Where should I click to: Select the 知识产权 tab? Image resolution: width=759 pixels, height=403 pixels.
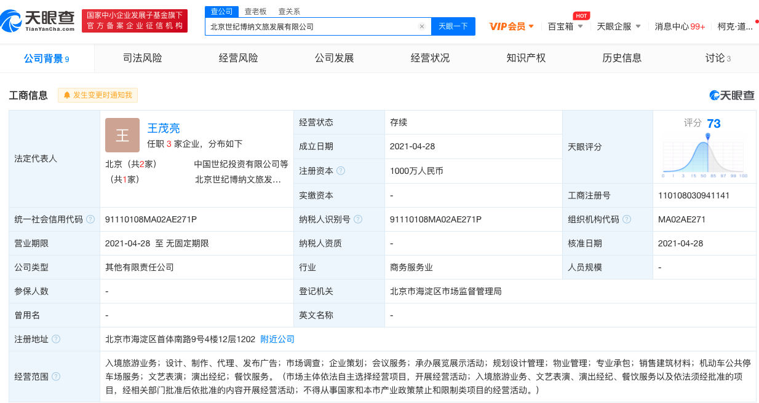527,58
